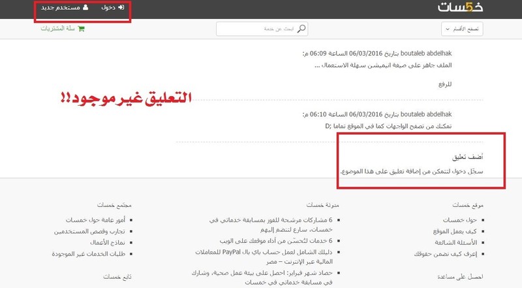Click the login arrow icon beside دخول
Viewport: 522px width, 288px height.
click(x=121, y=7)
